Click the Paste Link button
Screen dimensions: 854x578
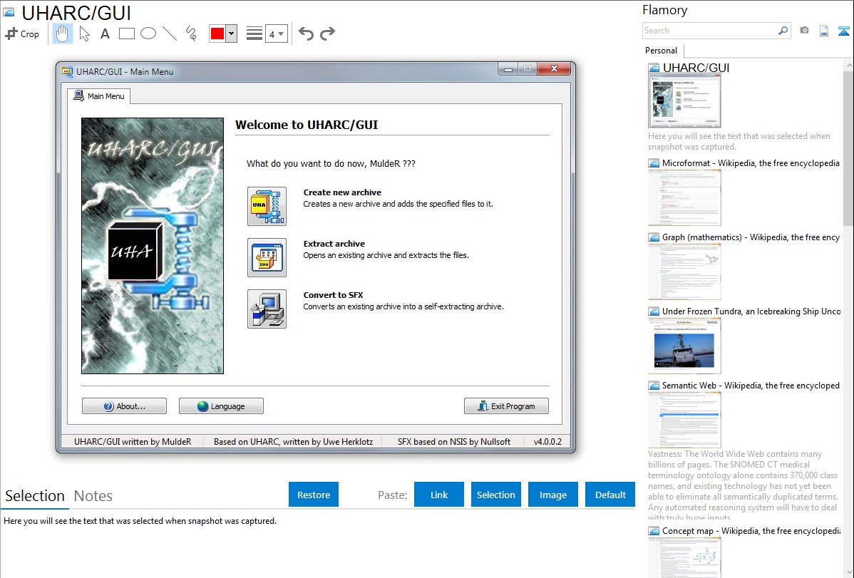coord(439,495)
